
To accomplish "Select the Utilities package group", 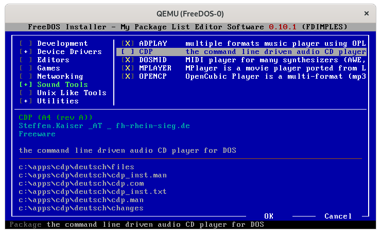I will [x=58, y=101].
